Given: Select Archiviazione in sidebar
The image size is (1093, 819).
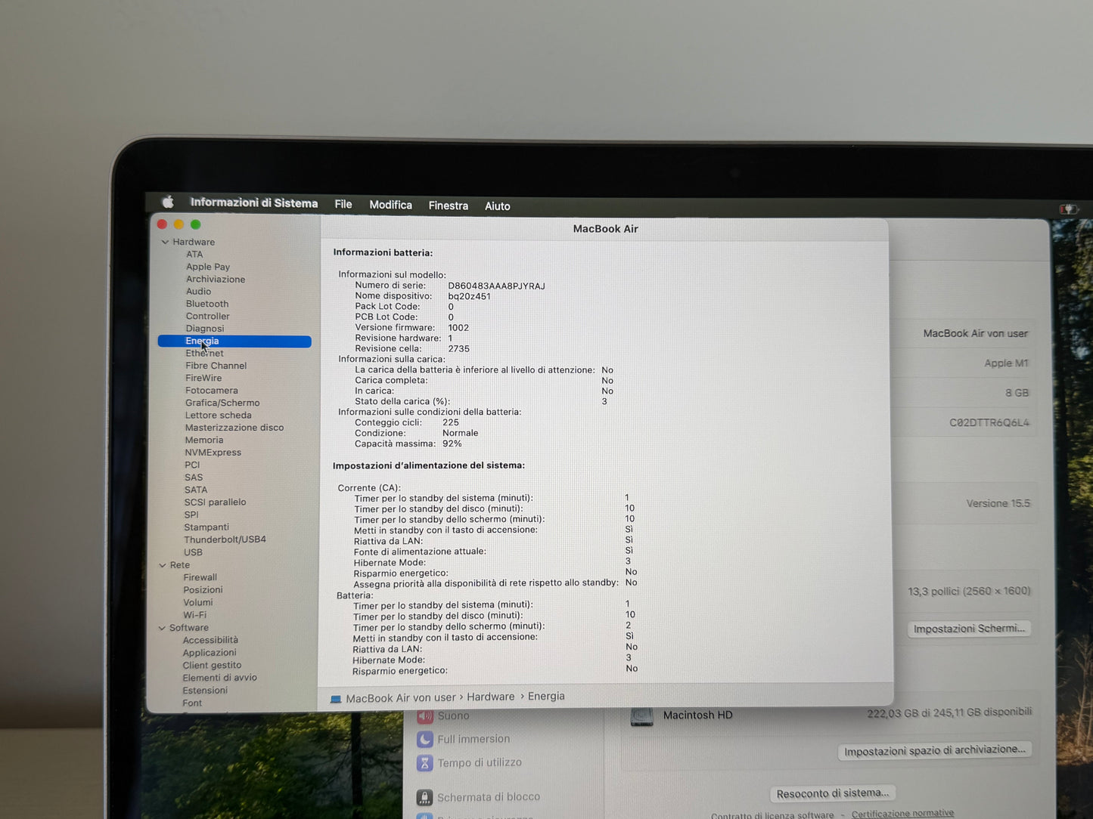Looking at the screenshot, I should [216, 280].
